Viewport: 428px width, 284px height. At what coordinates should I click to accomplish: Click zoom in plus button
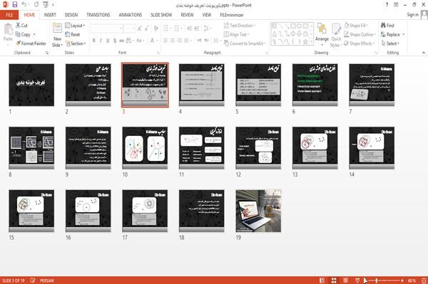tap(402, 280)
